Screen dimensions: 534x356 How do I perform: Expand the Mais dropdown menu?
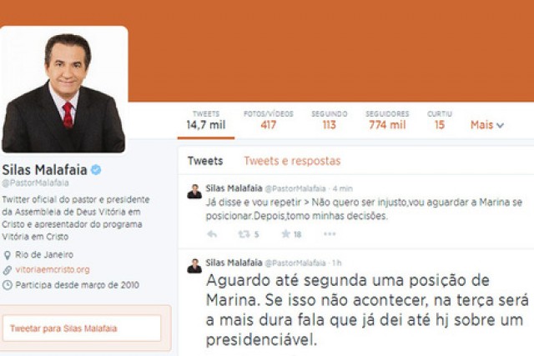487,125
